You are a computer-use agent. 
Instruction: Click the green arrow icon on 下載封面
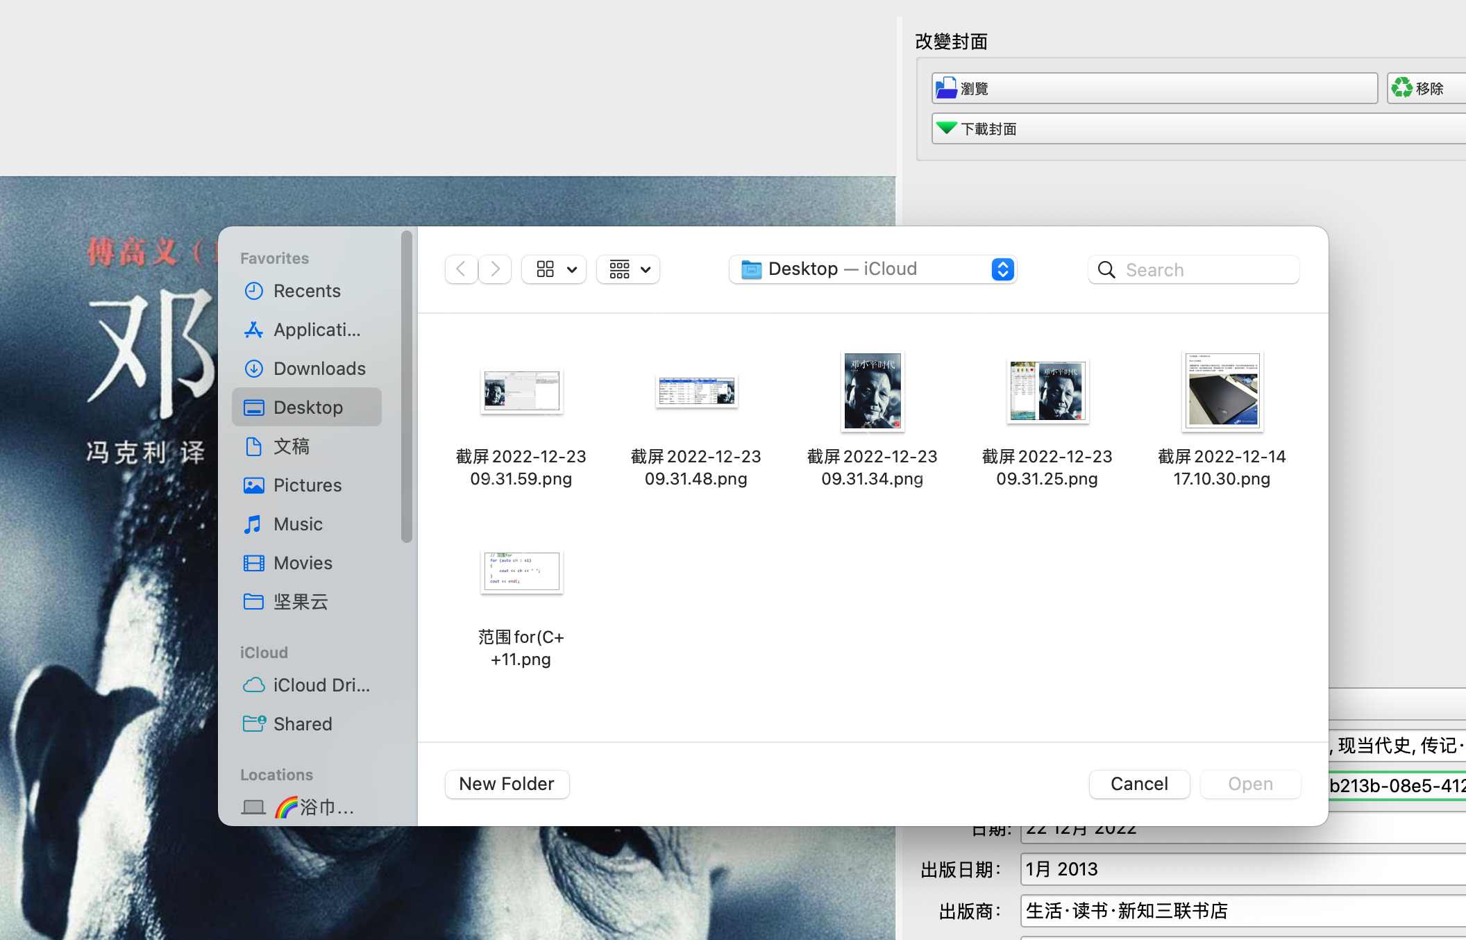[947, 128]
